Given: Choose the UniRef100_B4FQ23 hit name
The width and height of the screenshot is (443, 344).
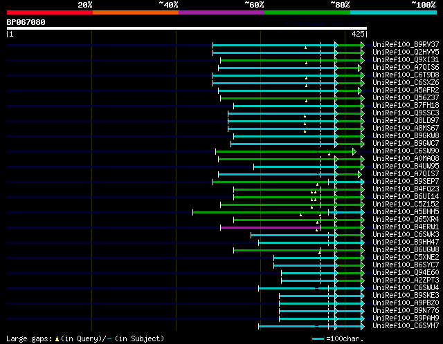Looking at the screenshot, I should [406, 189].
